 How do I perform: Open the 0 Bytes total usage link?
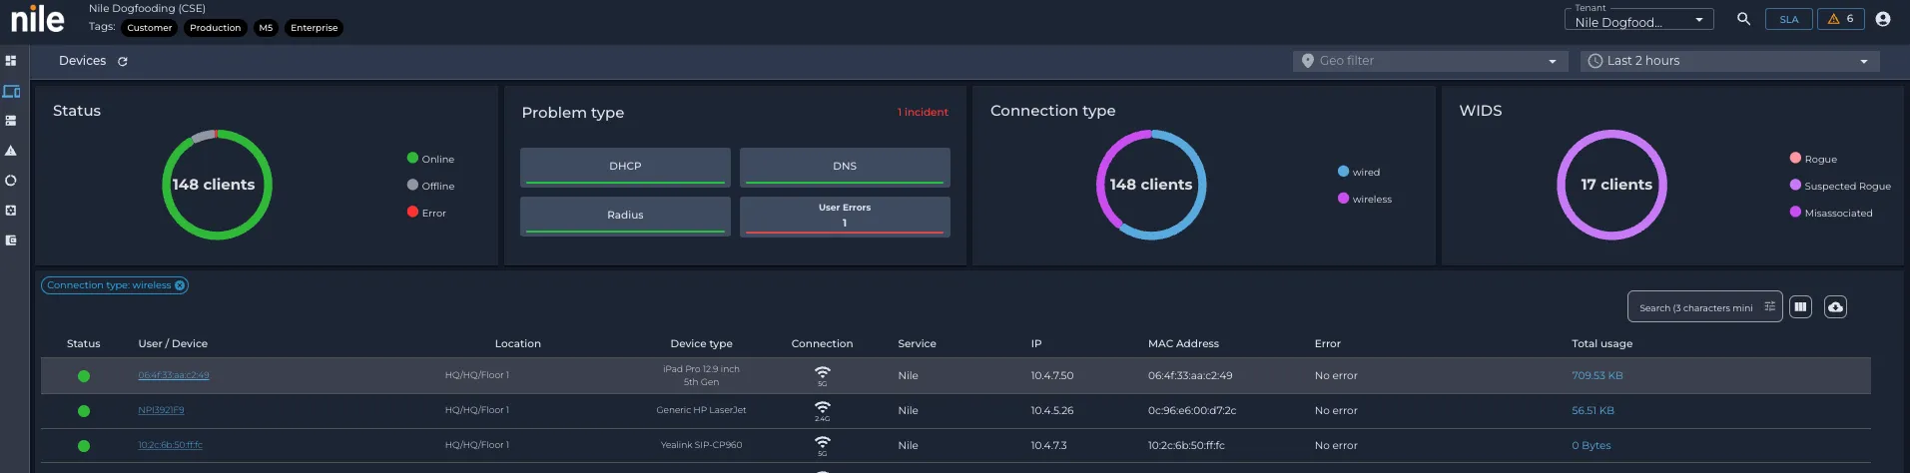pos(1592,446)
